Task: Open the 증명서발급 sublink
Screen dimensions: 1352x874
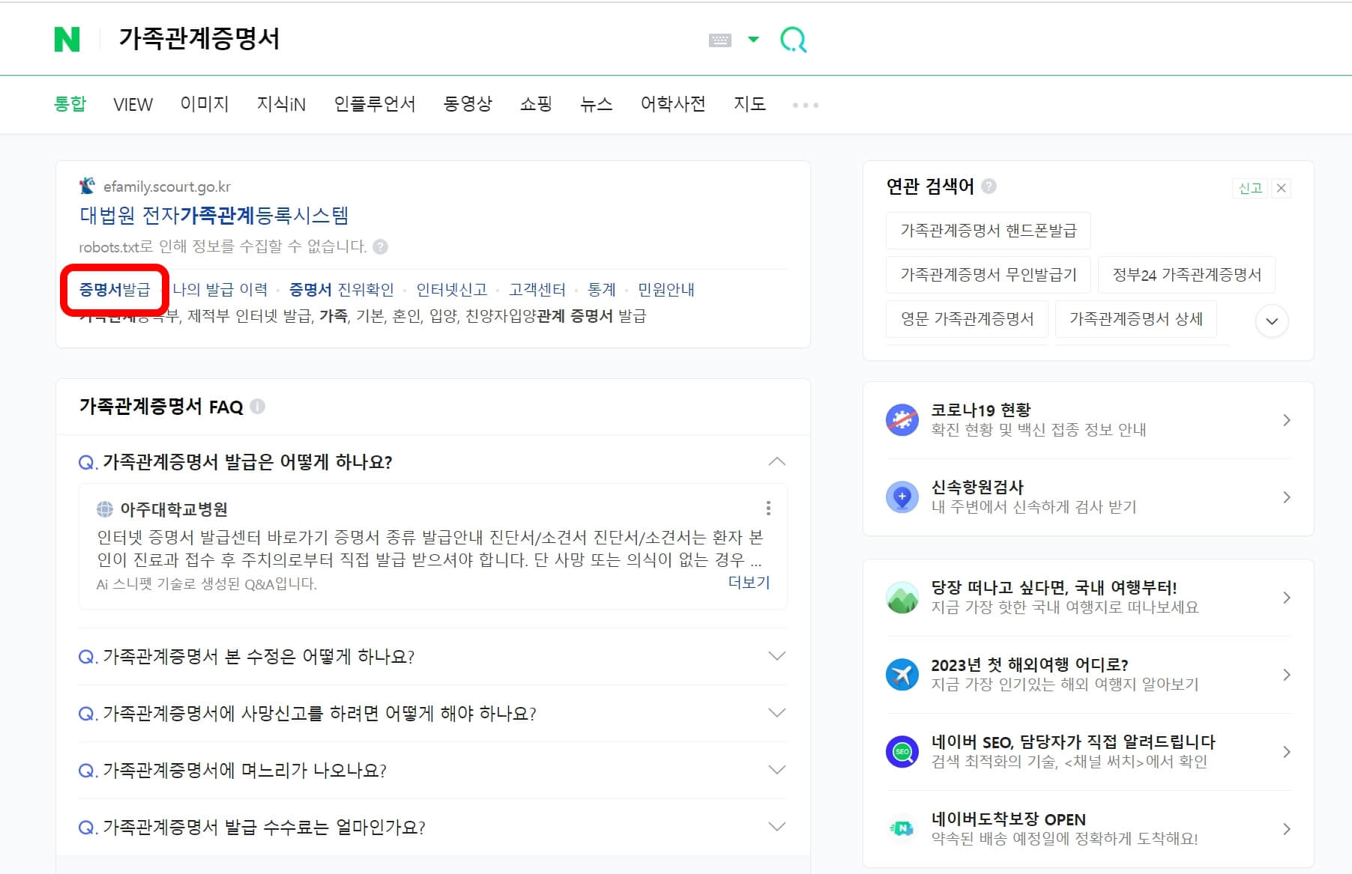Action: coord(115,289)
